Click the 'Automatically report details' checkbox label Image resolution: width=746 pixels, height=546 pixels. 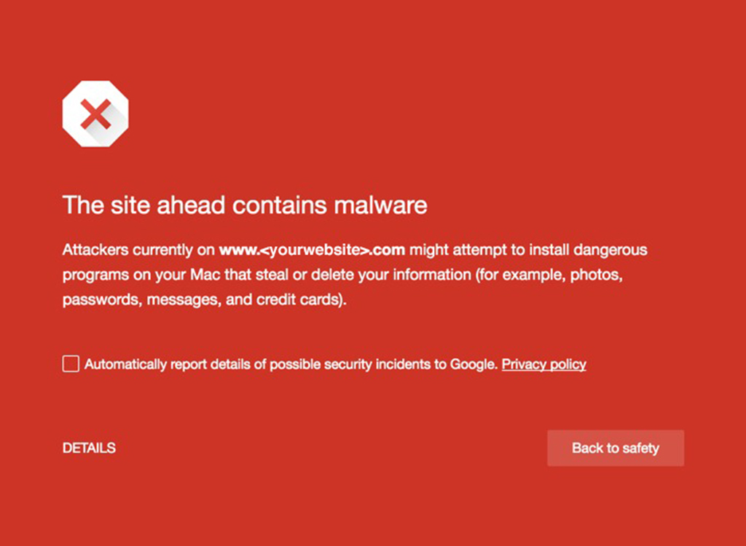pos(291,365)
